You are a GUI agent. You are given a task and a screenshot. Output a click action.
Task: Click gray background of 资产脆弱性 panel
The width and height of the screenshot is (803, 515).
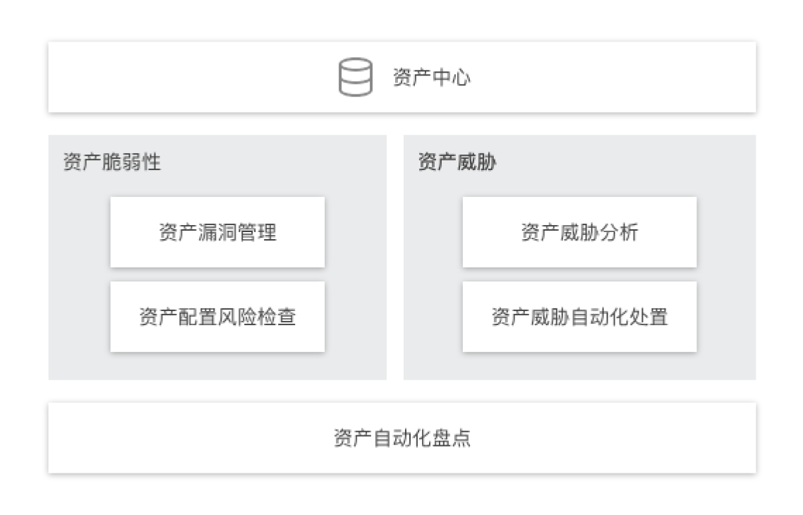(x=78, y=282)
